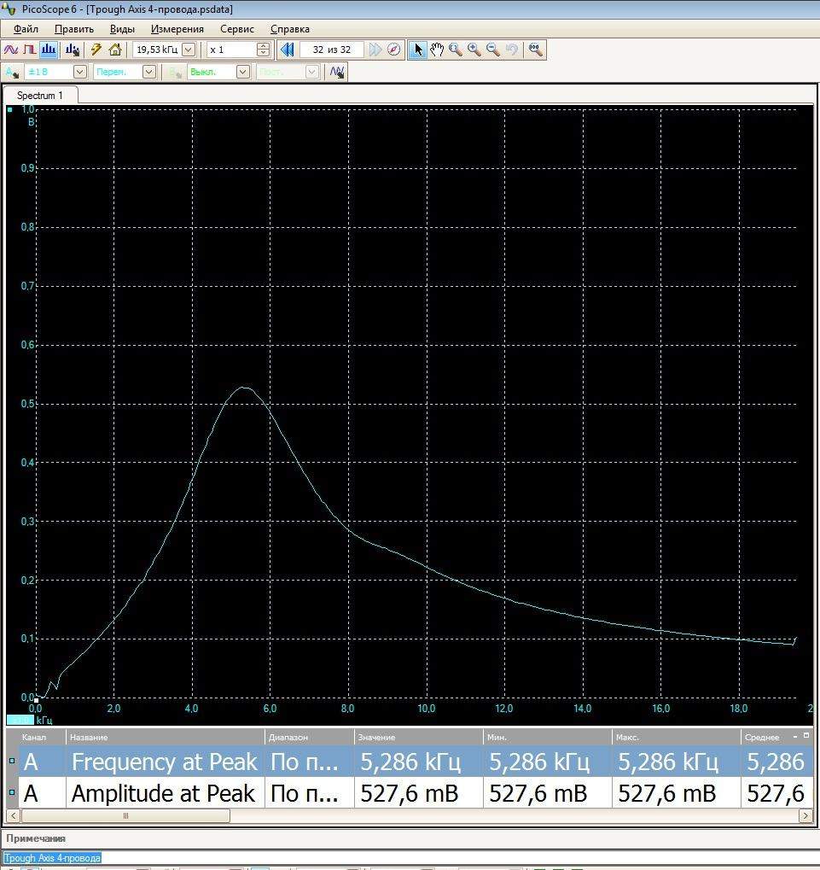The height and width of the screenshot is (870, 820).
Task: Go to first buffer double-arrow icon
Action: click(288, 50)
